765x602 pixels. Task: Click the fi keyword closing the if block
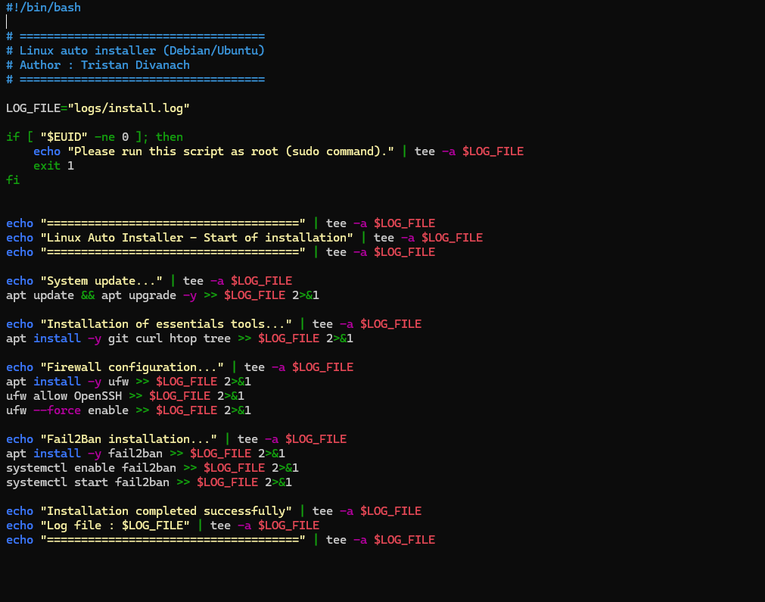pyautogui.click(x=13, y=179)
